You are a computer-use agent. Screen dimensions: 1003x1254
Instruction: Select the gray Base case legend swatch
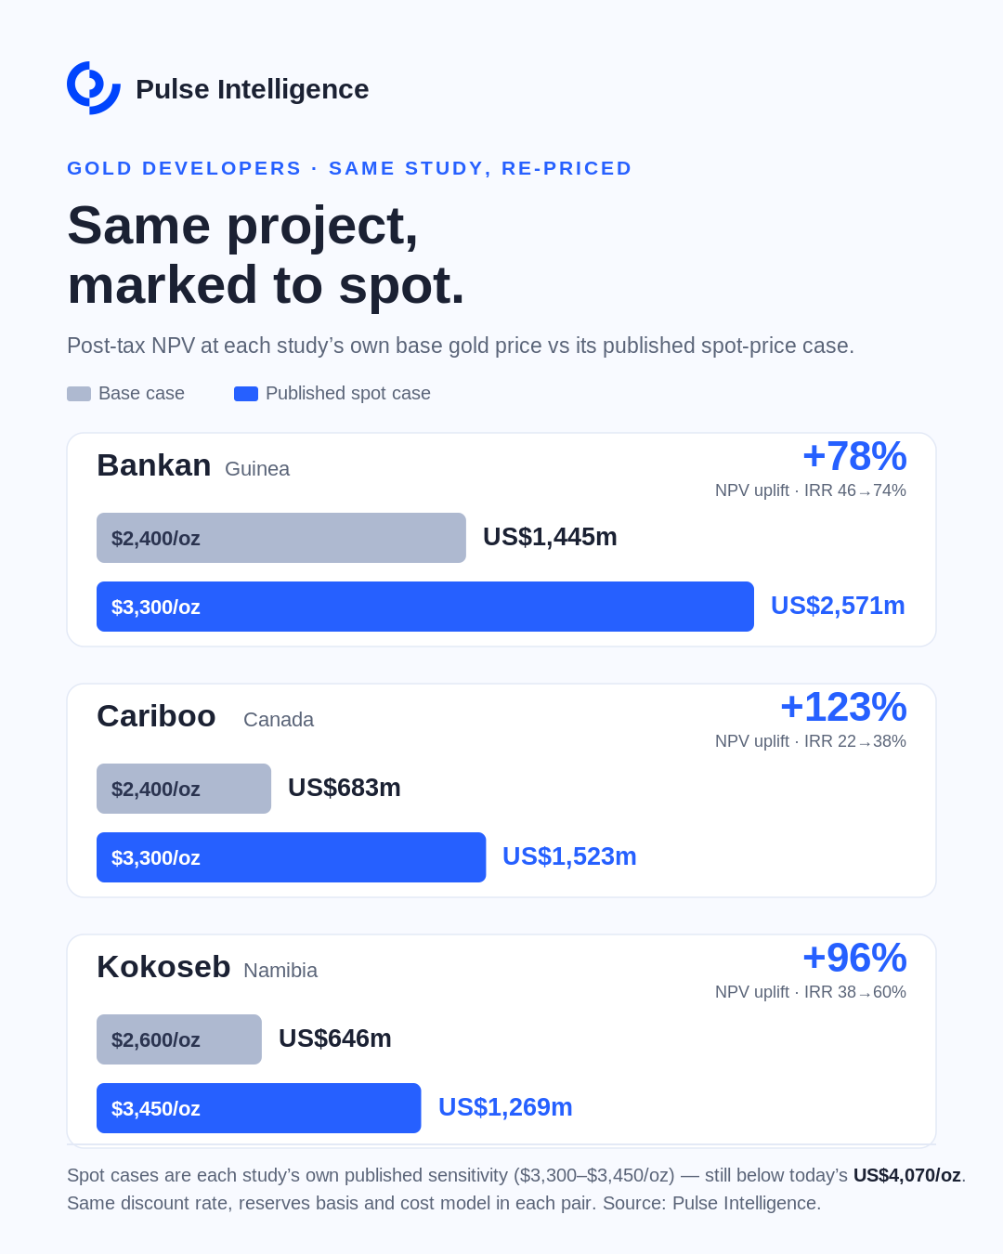79,394
